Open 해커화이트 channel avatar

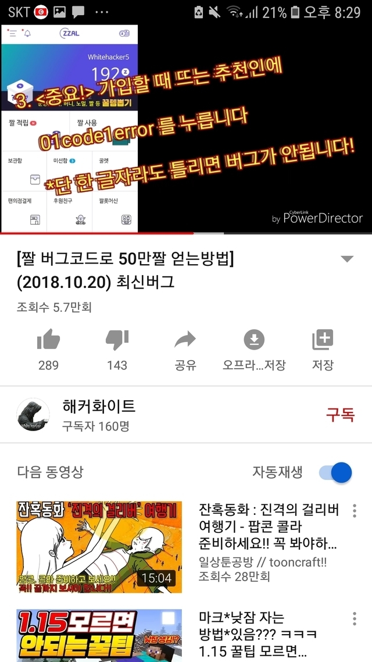click(x=33, y=414)
